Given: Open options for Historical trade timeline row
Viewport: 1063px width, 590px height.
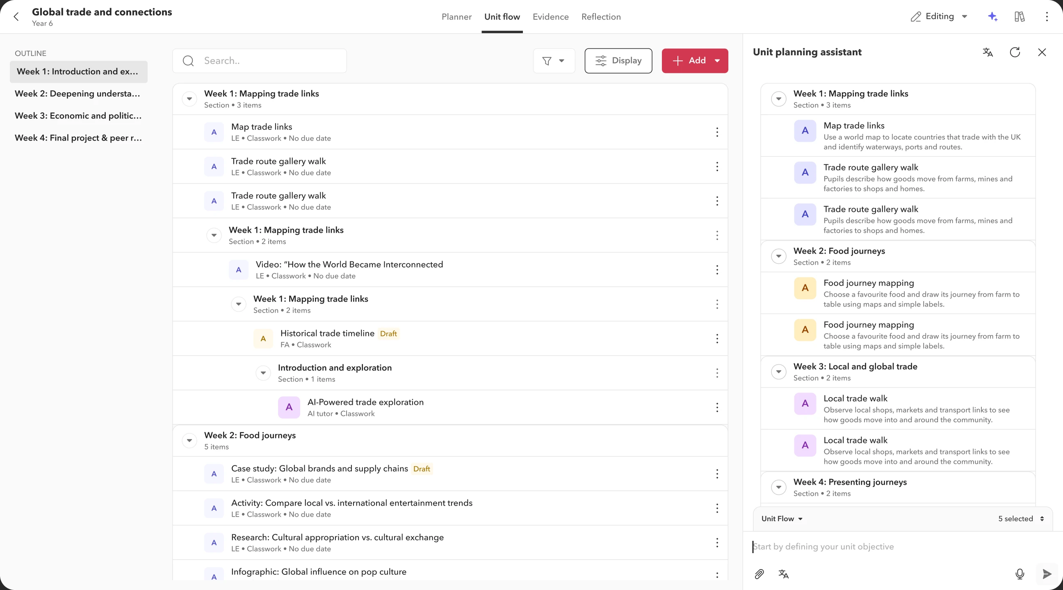Looking at the screenshot, I should (x=717, y=338).
